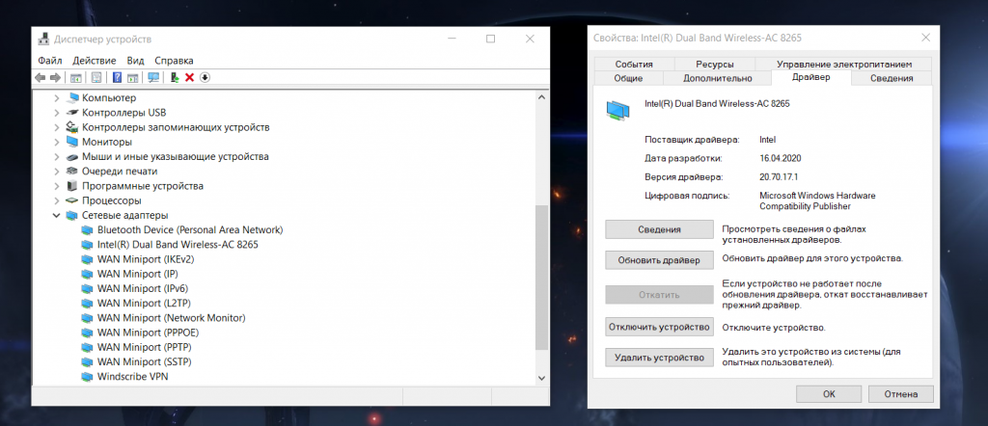This screenshot has height=426, width=988.
Task: Switch to the Общие tab
Action: click(x=628, y=78)
